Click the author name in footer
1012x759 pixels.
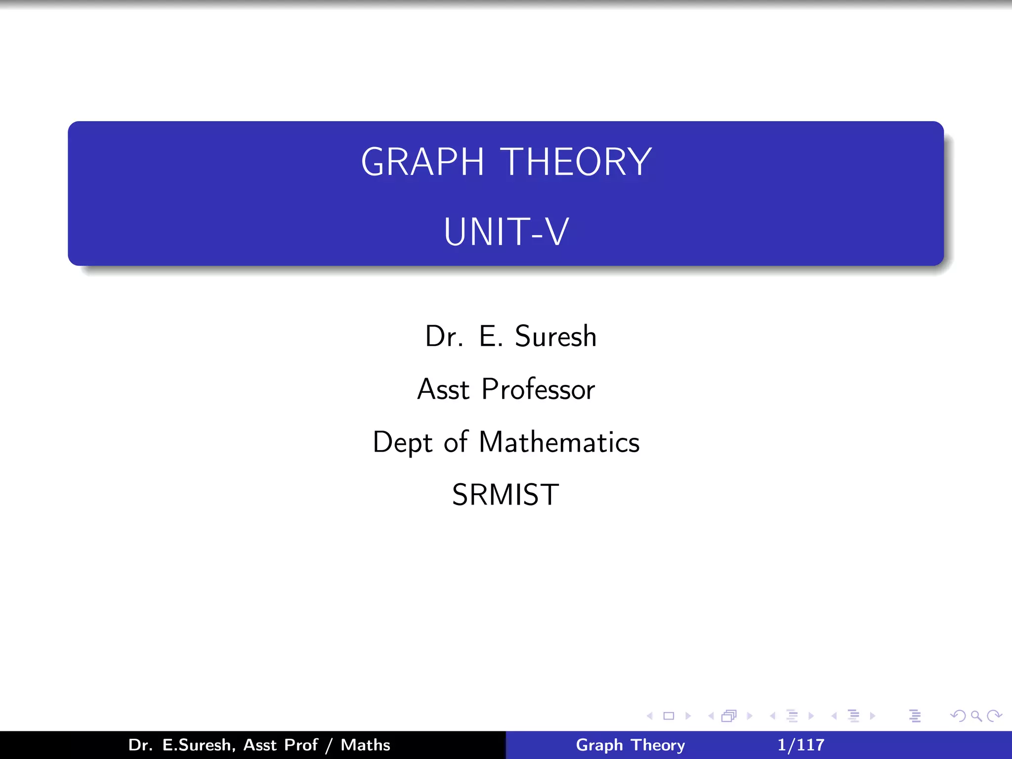[259, 745]
